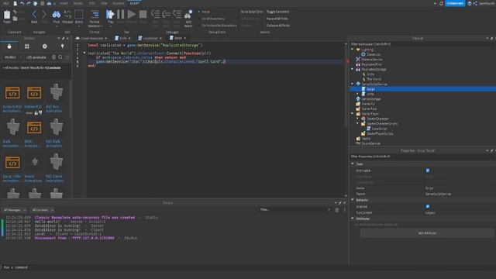
Task: Open Toolbox creations tab with pin icon
Action: 62,46
